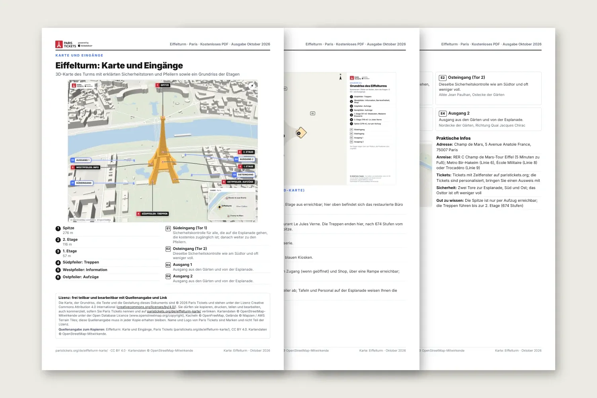
Task: Click third page footer 'Karte: Eiffelturm · Oktober 2026'
Action: (518, 351)
